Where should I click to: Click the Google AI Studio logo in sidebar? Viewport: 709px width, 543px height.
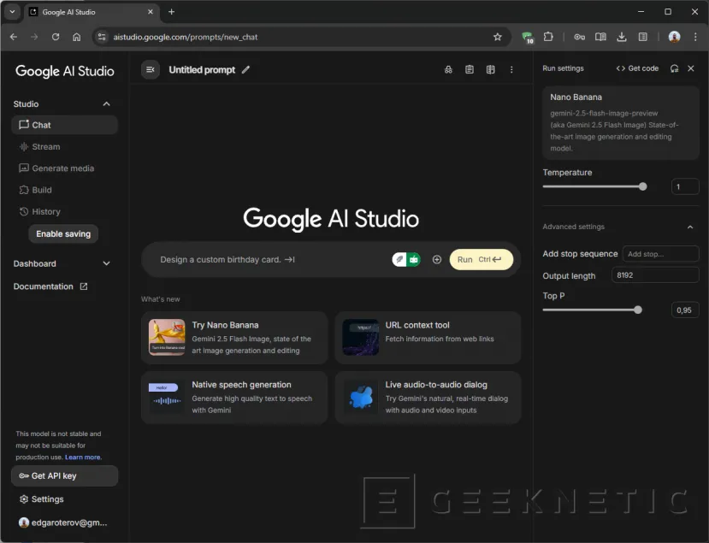click(x=65, y=71)
